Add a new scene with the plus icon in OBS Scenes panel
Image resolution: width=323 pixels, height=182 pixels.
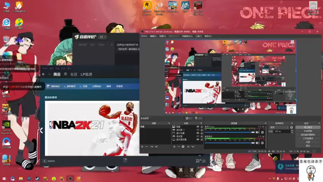click(x=142, y=146)
